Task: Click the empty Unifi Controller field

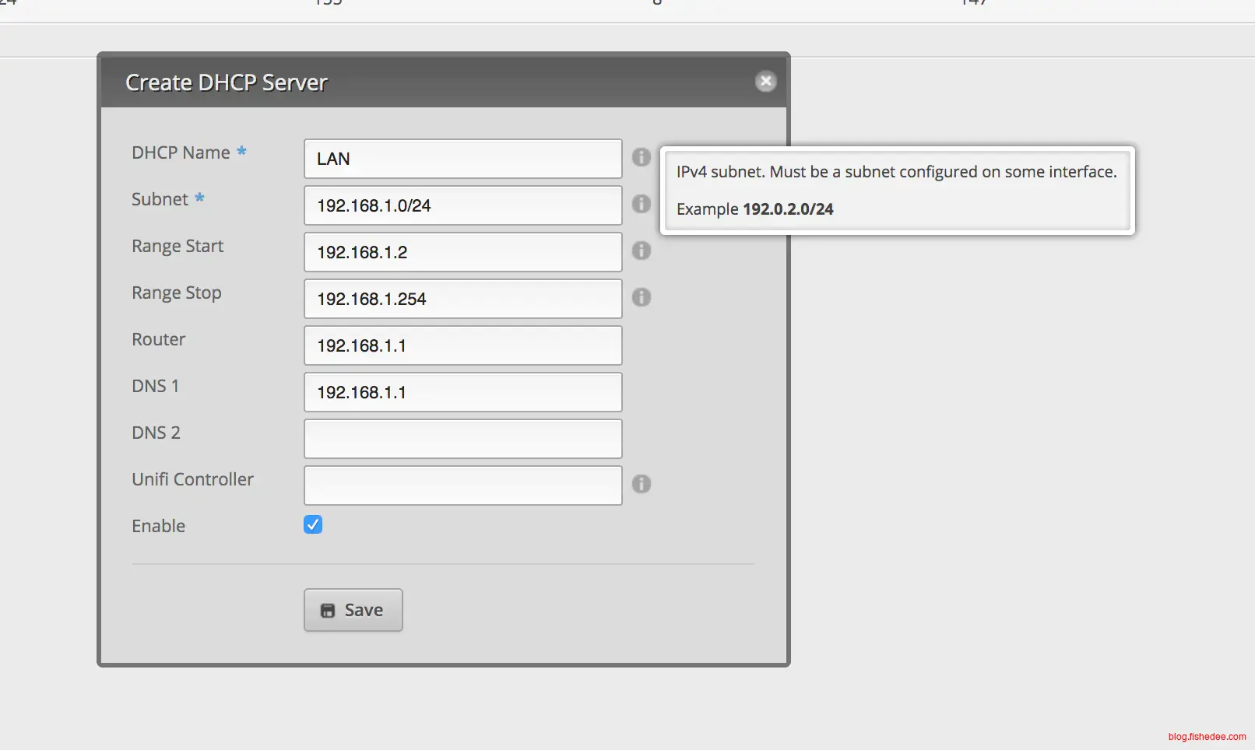Action: 462,485
